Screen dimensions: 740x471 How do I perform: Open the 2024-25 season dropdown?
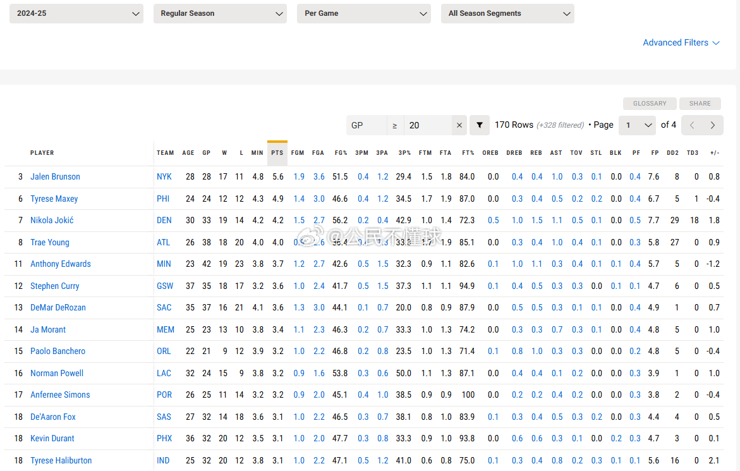(x=76, y=14)
